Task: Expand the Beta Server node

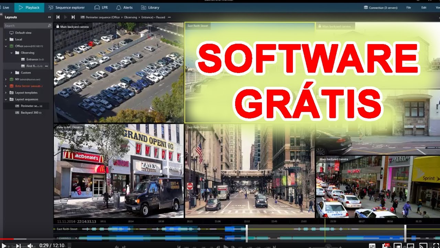Action: pos(6,86)
